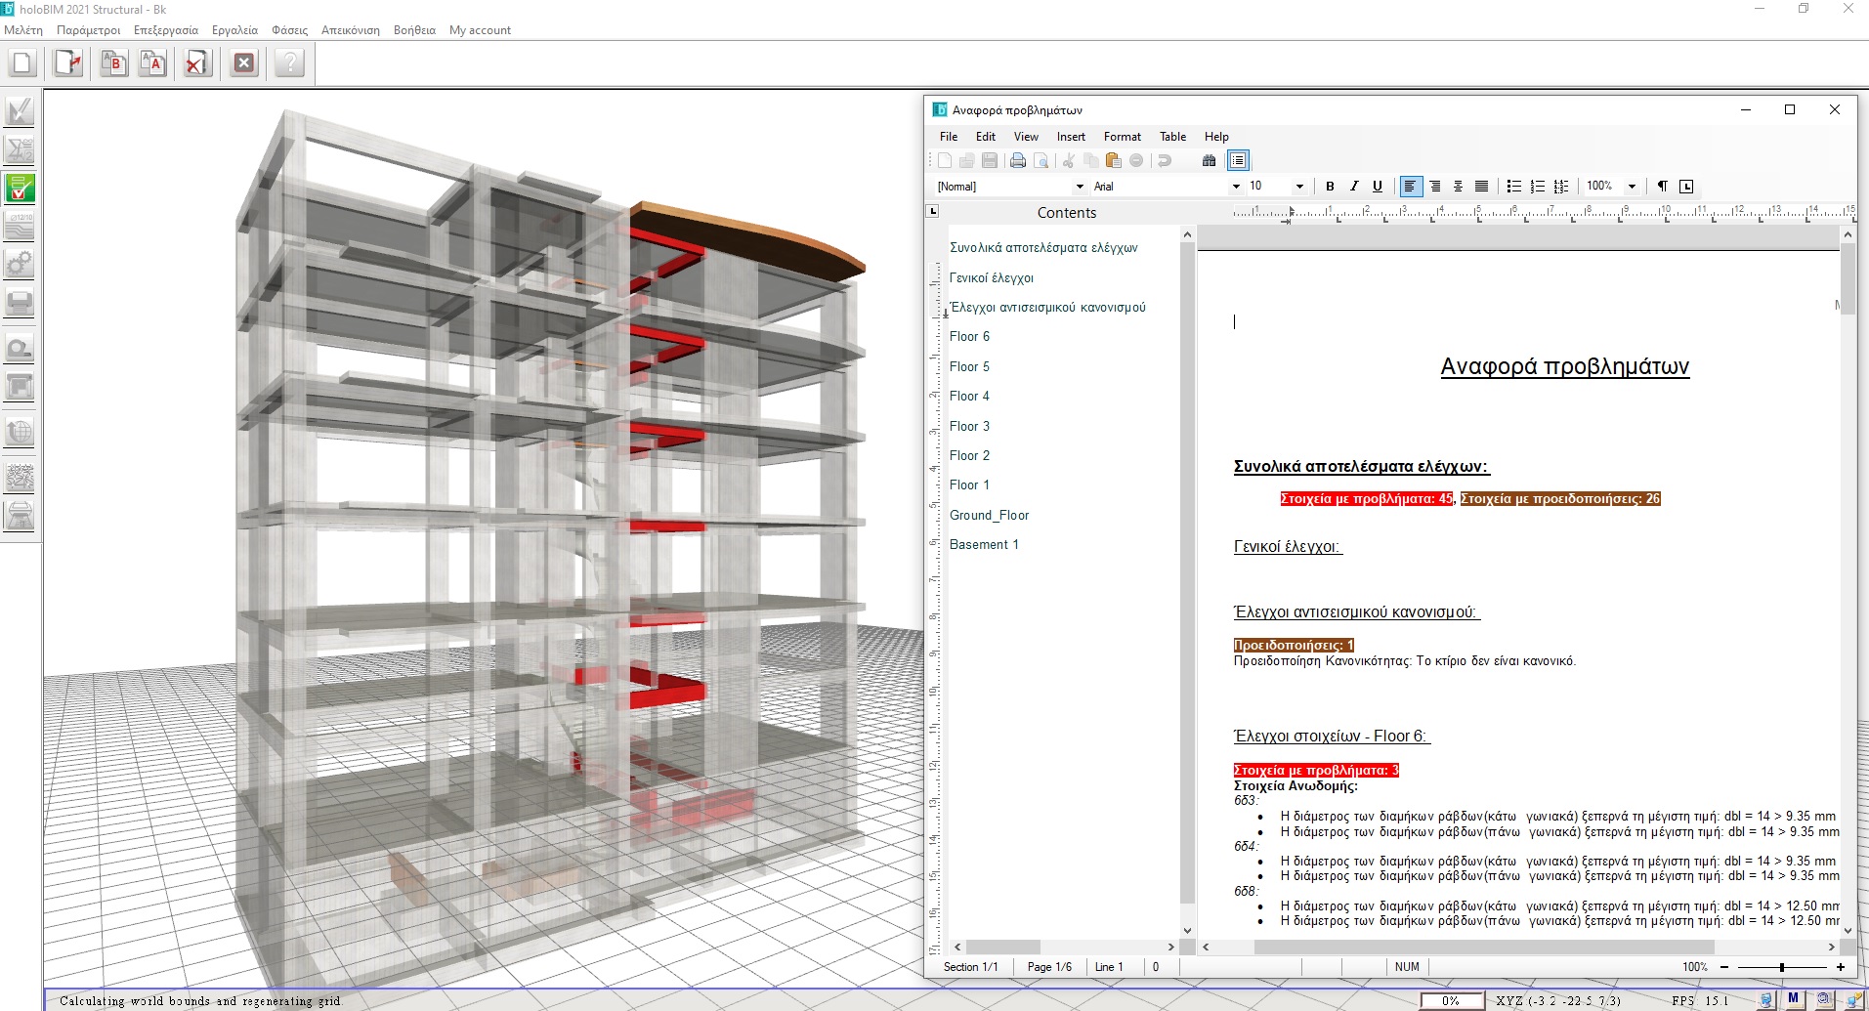The image size is (1869, 1011).
Task: Jump to Floor 4 in Contents list
Action: pos(969,397)
